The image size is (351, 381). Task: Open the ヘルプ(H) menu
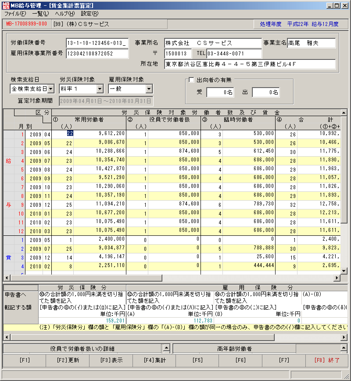[65, 14]
